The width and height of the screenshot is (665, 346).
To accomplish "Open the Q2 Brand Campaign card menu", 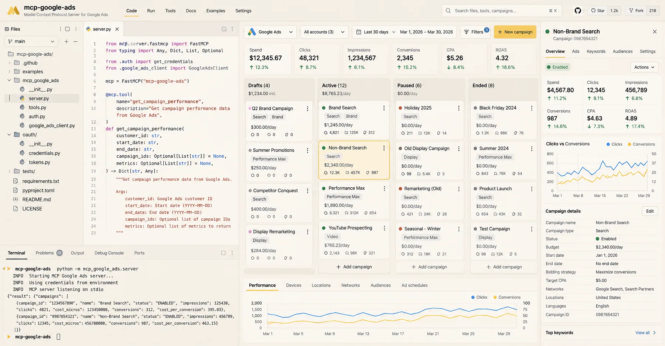I will point(307,108).
